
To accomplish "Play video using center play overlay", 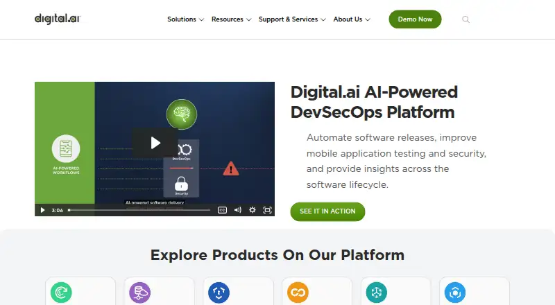I will [155, 143].
